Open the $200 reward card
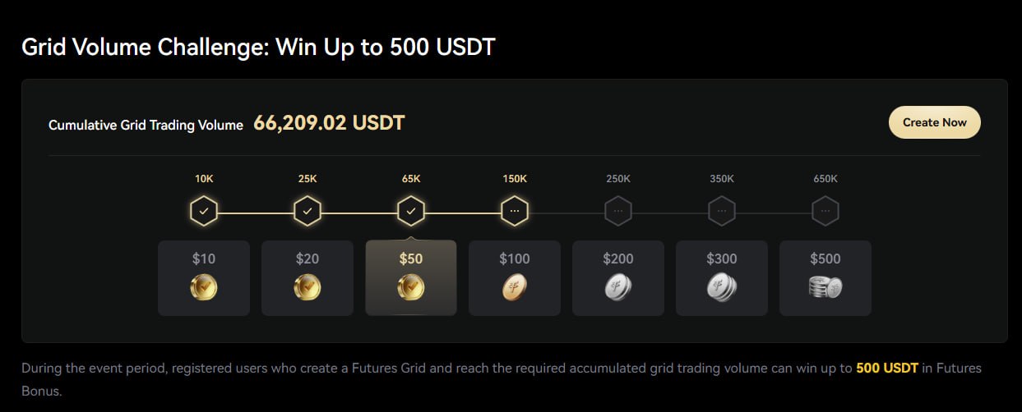Image resolution: width=1022 pixels, height=412 pixels. [618, 278]
